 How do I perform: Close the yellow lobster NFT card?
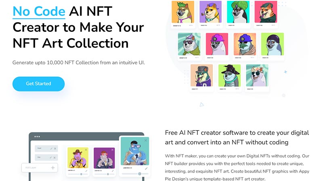click(86, 150)
